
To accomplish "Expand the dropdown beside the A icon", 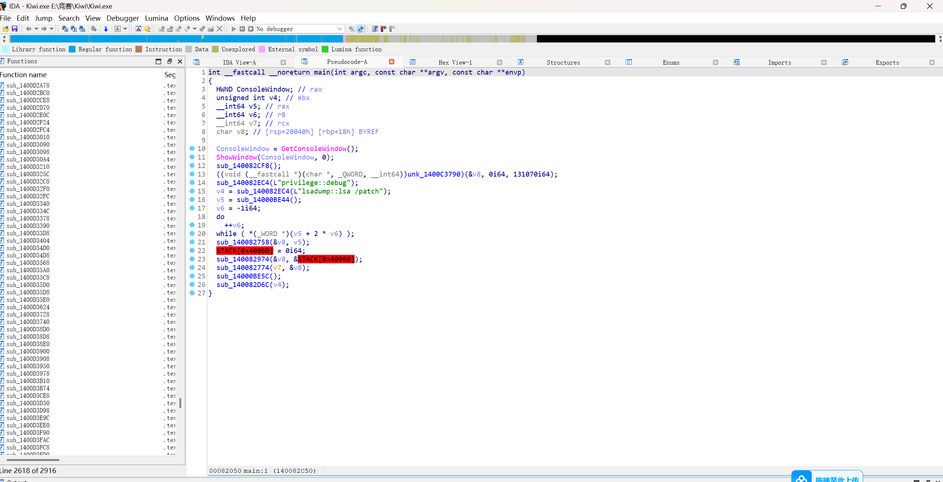I will point(125,29).
